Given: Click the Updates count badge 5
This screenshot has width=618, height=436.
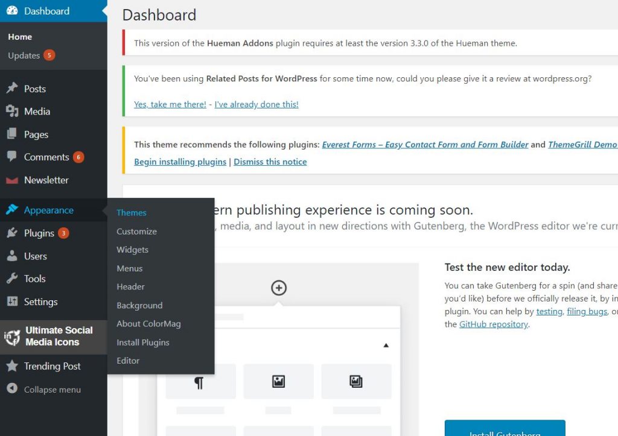Looking at the screenshot, I should (49, 55).
